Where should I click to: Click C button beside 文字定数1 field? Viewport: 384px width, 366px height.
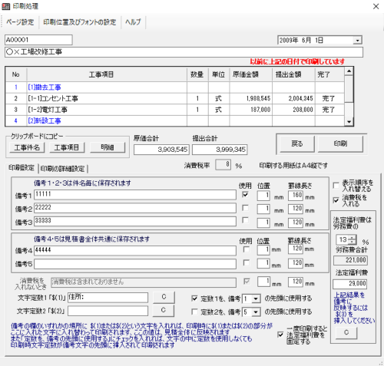click(x=164, y=297)
